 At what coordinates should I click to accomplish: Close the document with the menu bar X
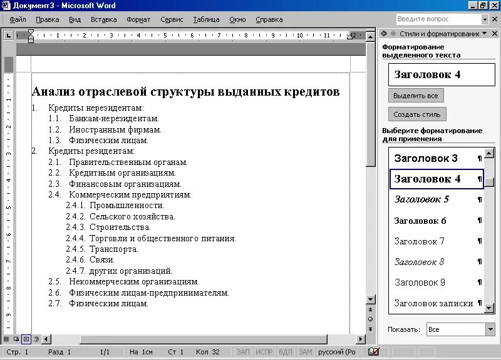[495, 19]
